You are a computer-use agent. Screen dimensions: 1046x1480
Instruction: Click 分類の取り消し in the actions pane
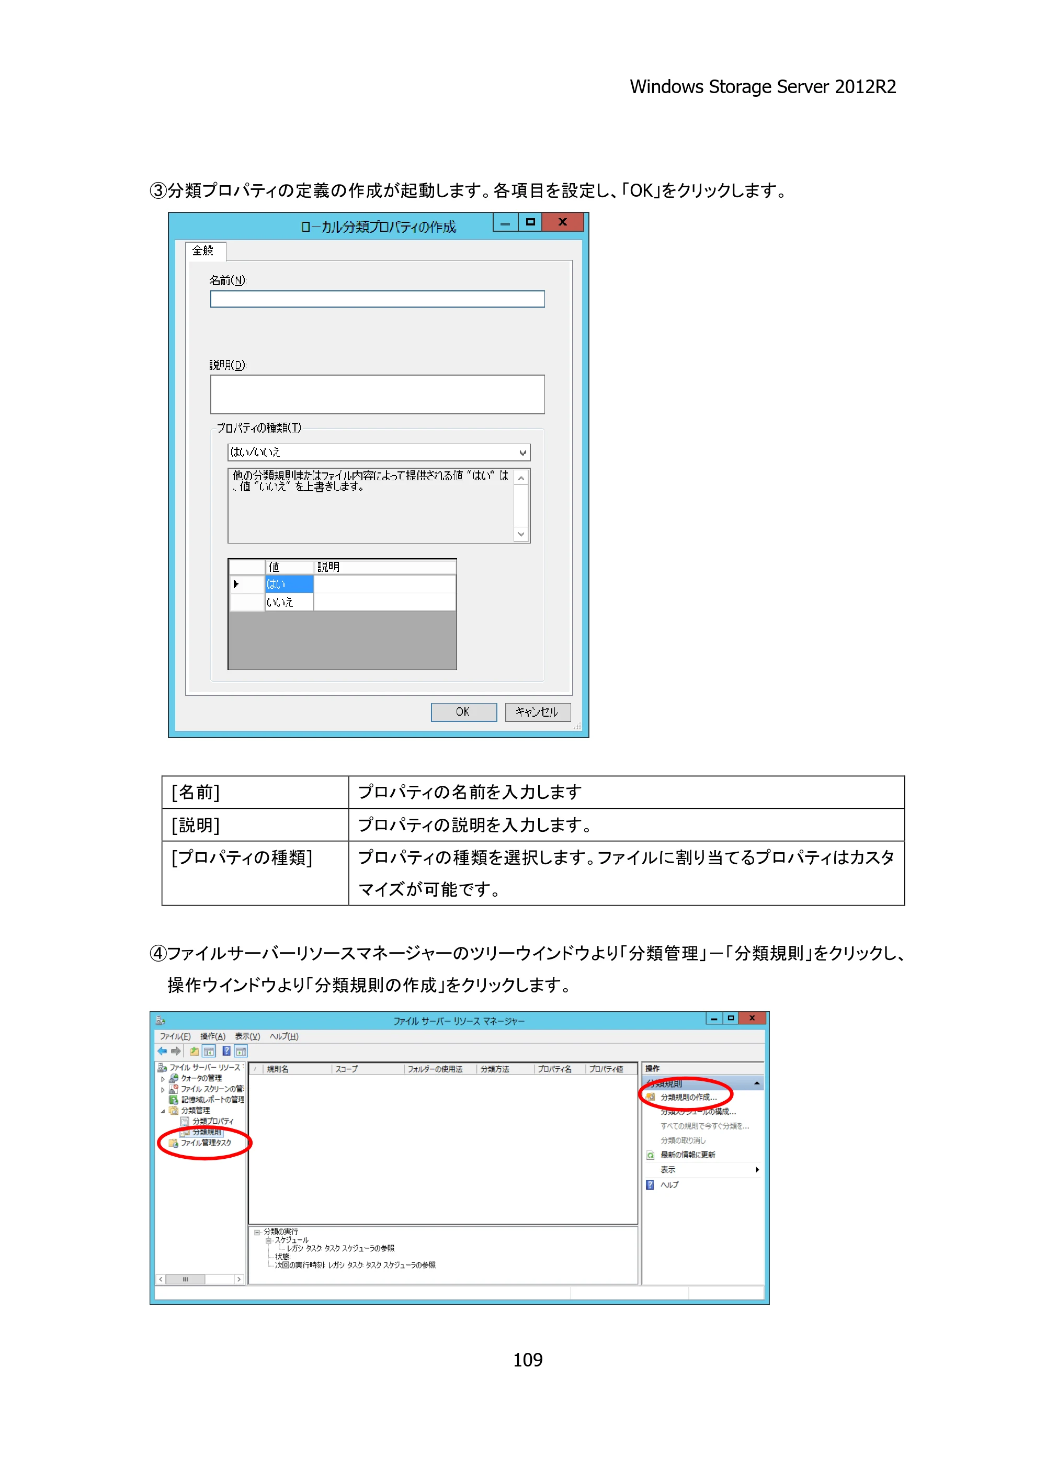683,1140
